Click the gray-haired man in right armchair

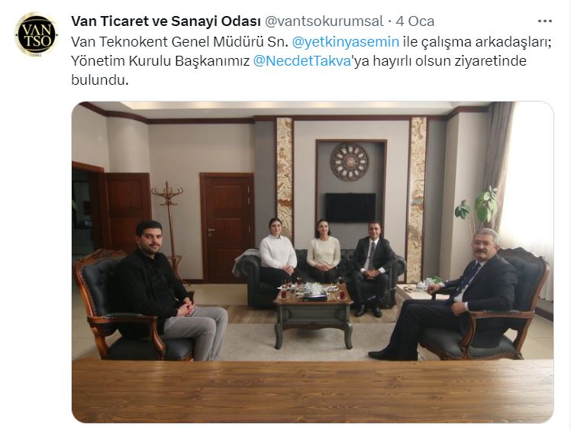pyautogui.click(x=451, y=293)
